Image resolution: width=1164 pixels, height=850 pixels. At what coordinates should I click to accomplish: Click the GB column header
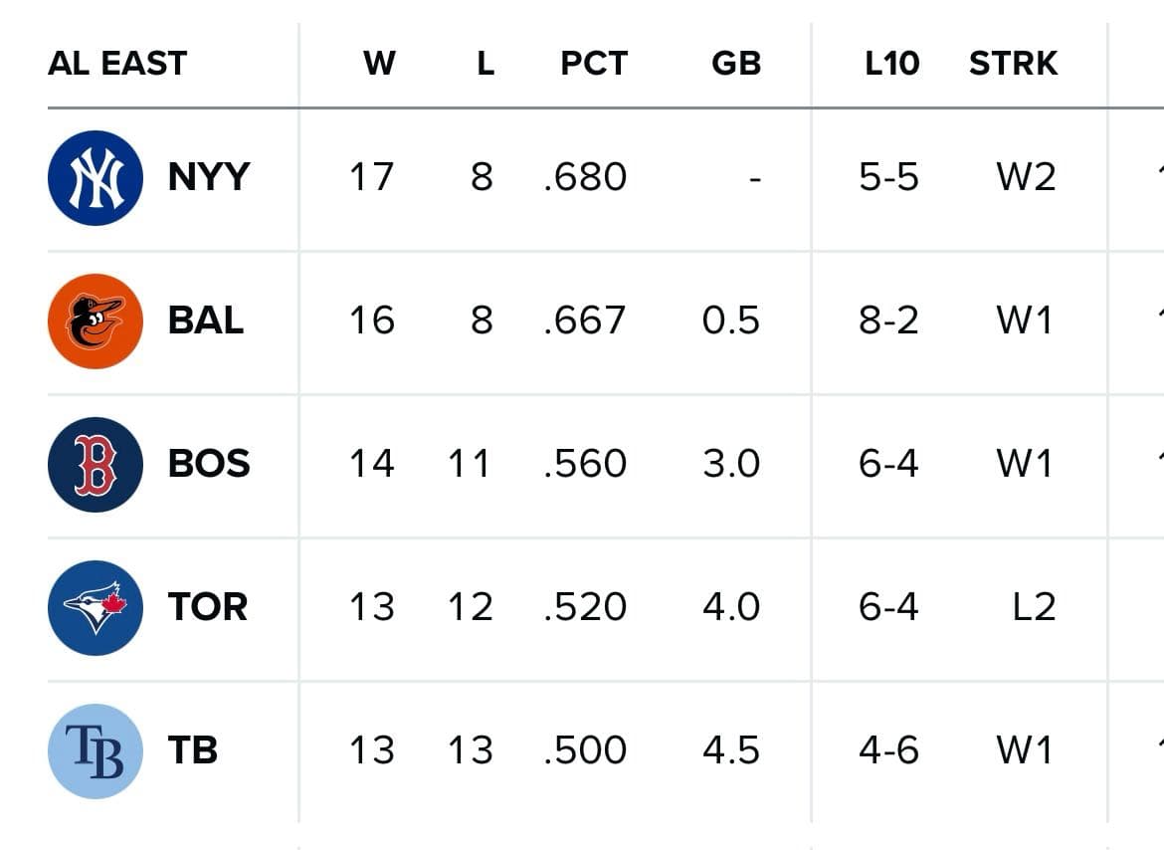coord(736,64)
